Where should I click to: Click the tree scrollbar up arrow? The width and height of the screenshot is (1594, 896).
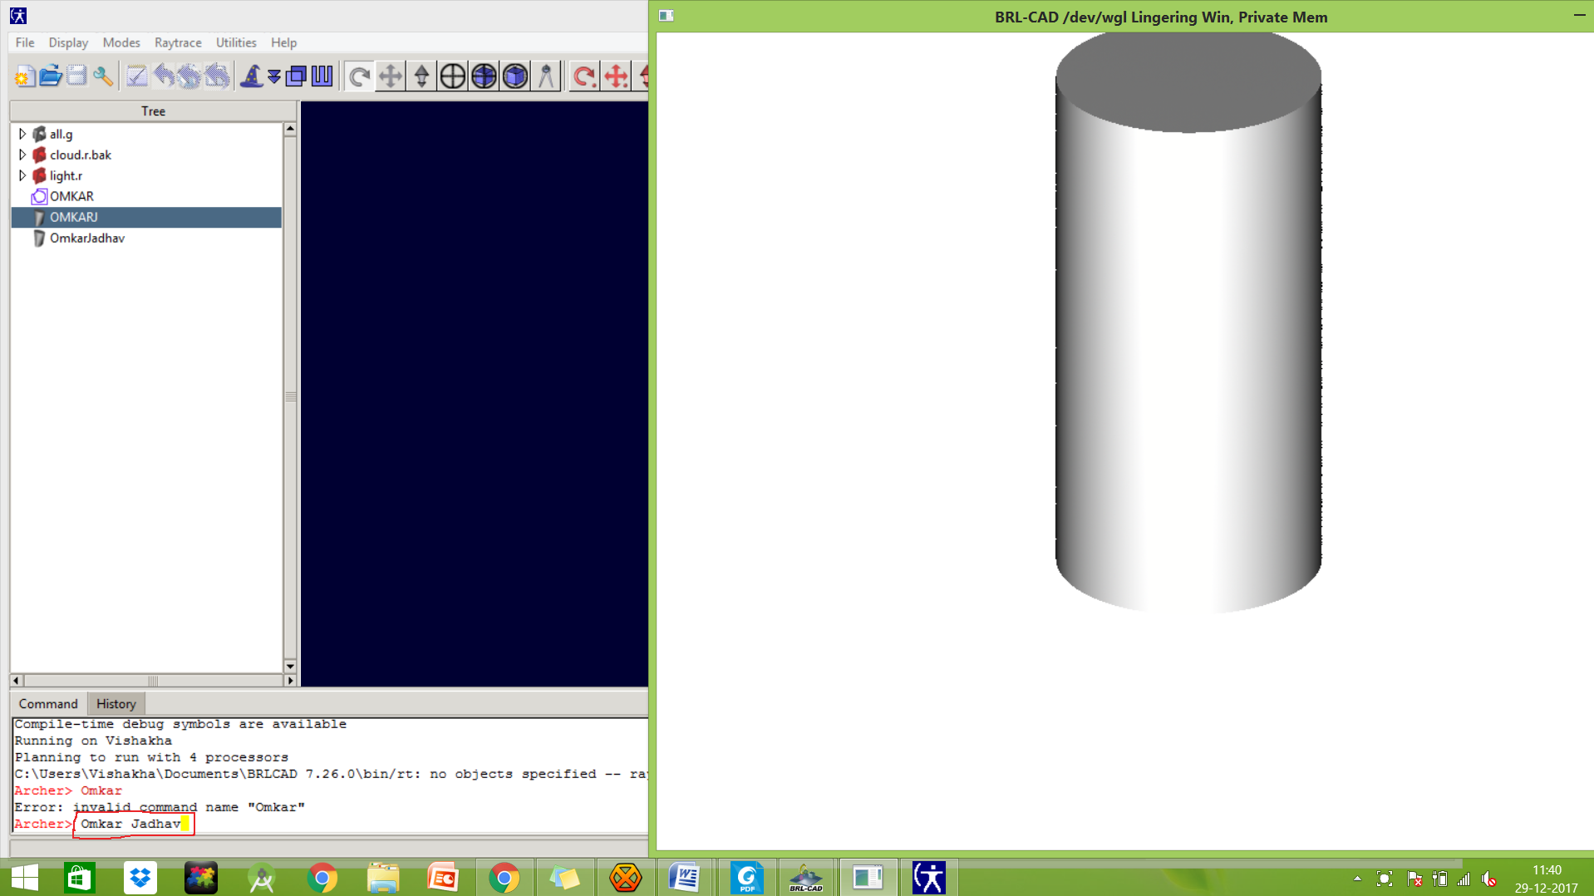tap(290, 128)
